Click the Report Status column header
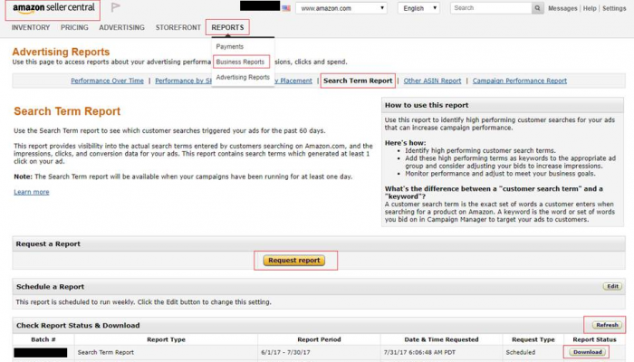 pos(594,339)
